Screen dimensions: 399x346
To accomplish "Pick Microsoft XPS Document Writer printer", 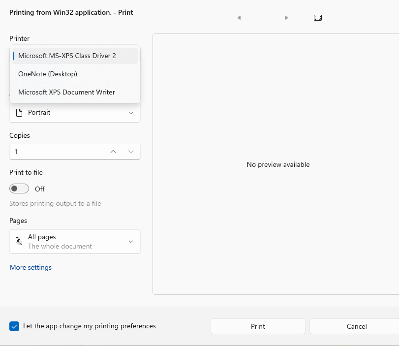I will pyautogui.click(x=66, y=92).
